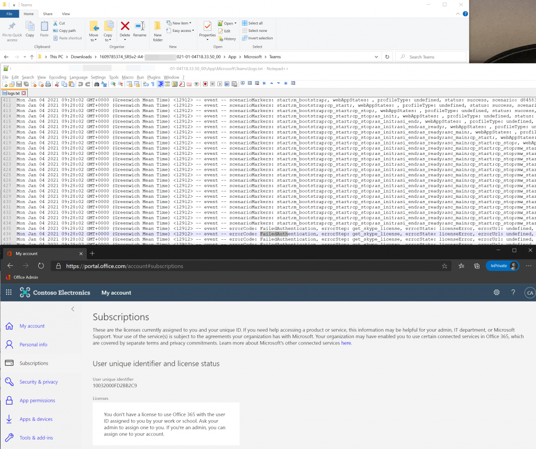Screen dimensions: 536x449
Task: Start macro recording with the red record icon
Action: coord(205,84)
